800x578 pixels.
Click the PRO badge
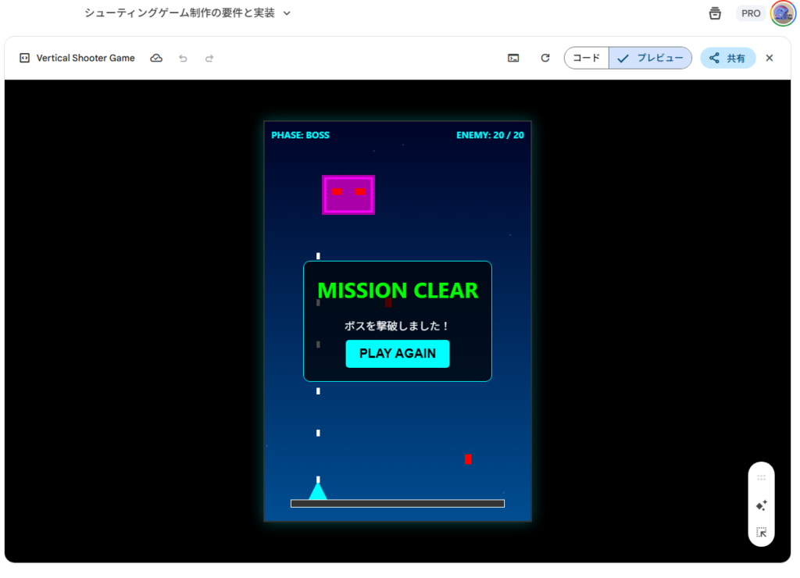(x=751, y=13)
